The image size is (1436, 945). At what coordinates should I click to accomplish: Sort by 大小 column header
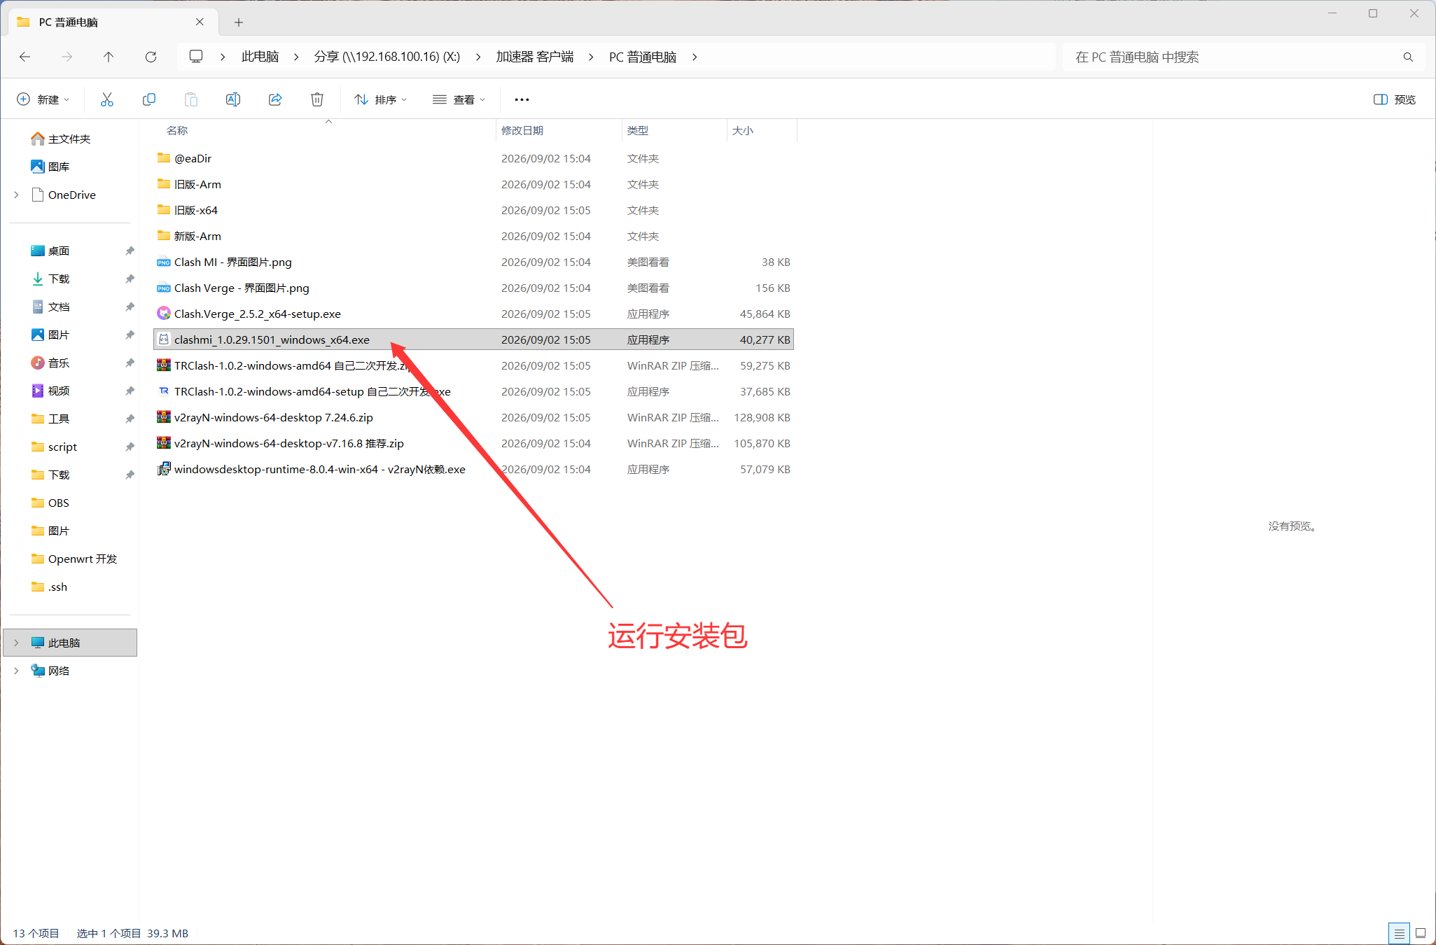[x=743, y=130]
